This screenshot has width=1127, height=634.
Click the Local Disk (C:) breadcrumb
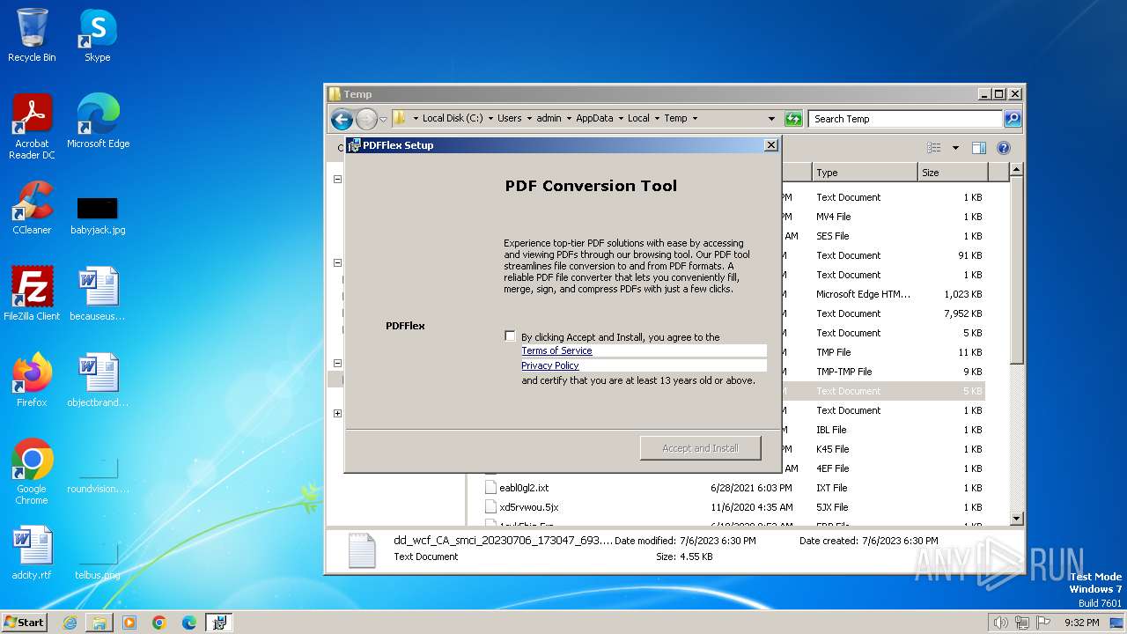452,119
